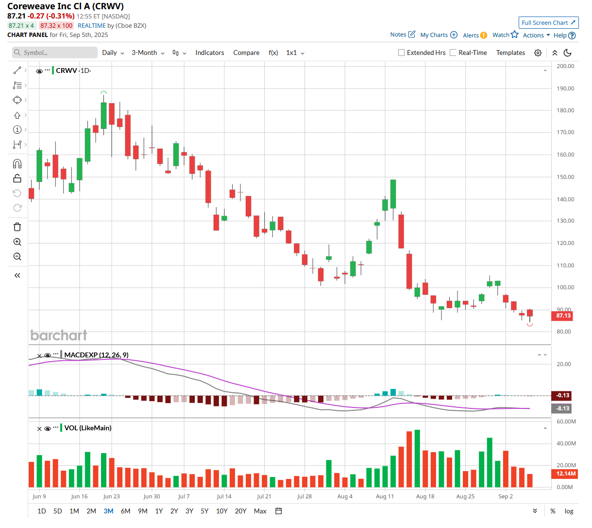
Task: Select the 6M time range
Action: pyautogui.click(x=125, y=511)
